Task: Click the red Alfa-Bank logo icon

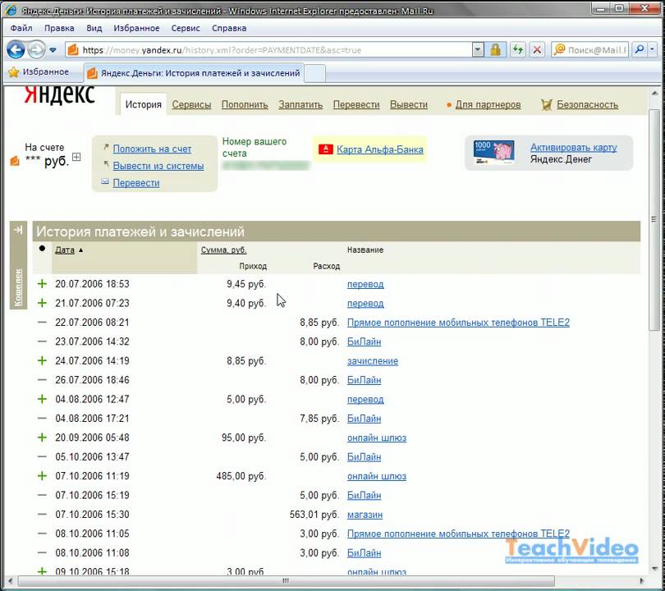Action: tap(326, 149)
